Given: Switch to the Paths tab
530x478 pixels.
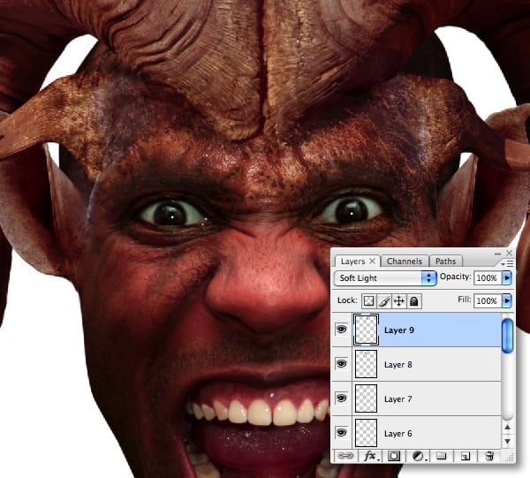Looking at the screenshot, I should pos(446,262).
